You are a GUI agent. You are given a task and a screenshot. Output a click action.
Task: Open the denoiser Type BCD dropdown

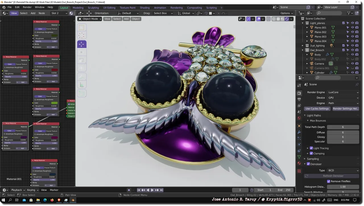[343, 170]
